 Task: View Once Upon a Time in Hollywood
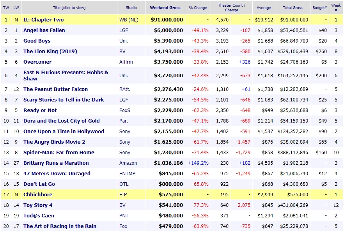tap(64, 131)
